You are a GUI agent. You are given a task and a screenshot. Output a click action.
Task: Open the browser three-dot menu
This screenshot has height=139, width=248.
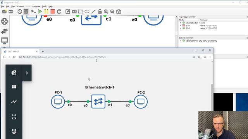[x=210, y=57]
